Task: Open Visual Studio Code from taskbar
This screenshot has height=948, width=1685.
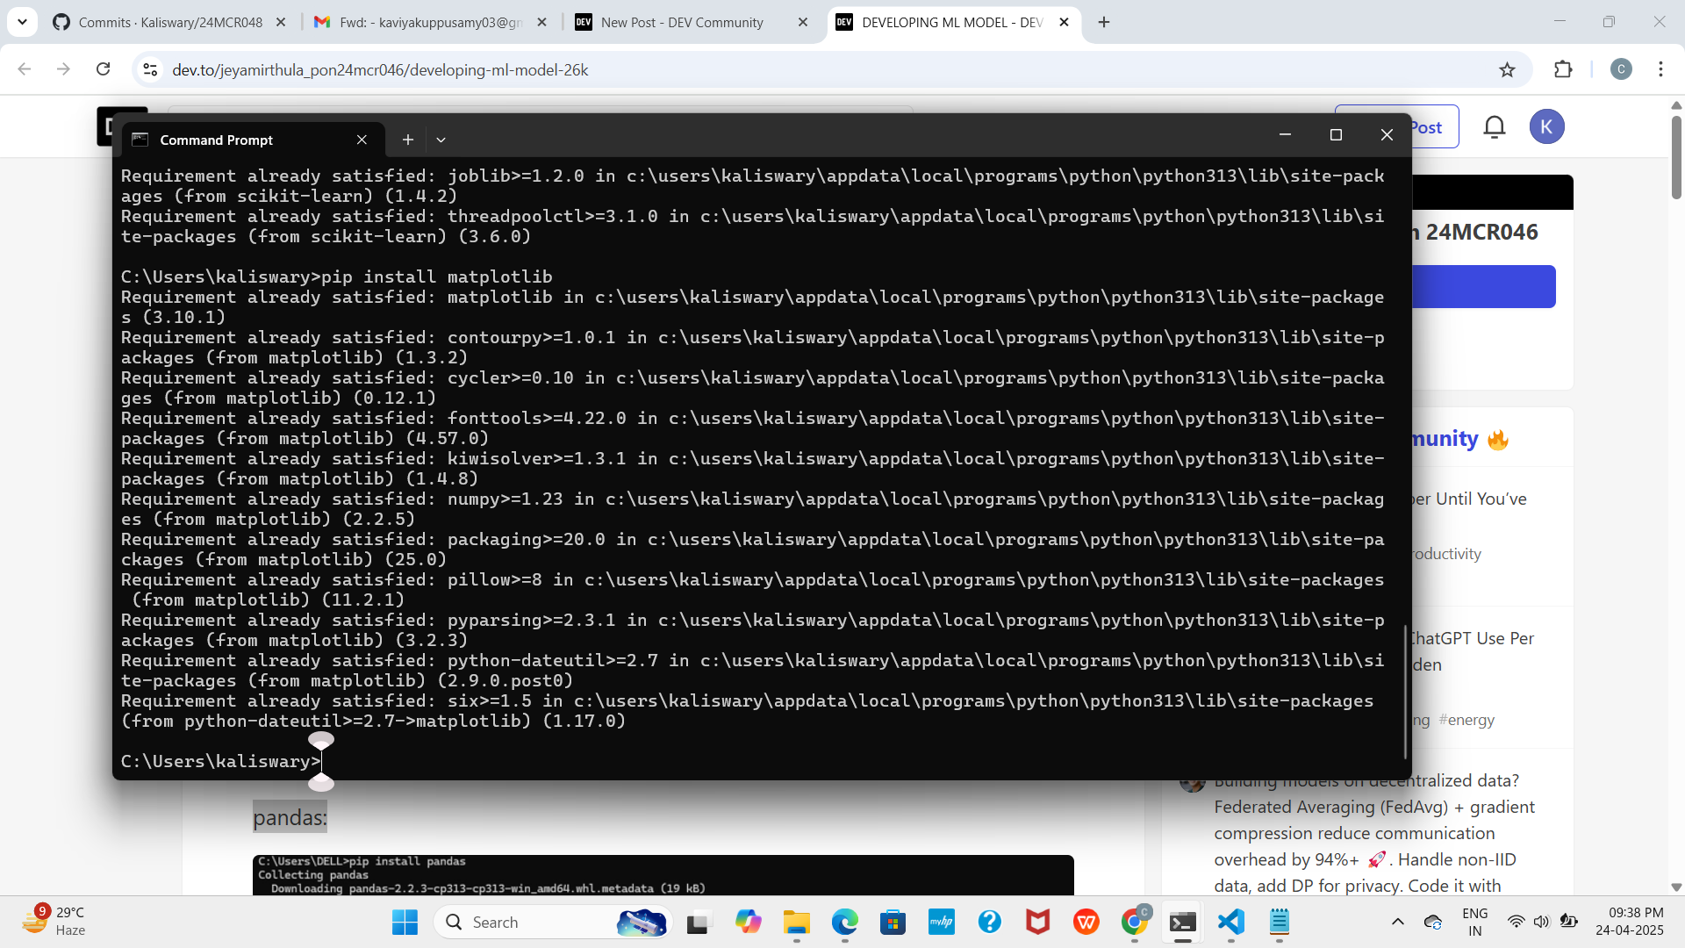Action: pos(1230,922)
